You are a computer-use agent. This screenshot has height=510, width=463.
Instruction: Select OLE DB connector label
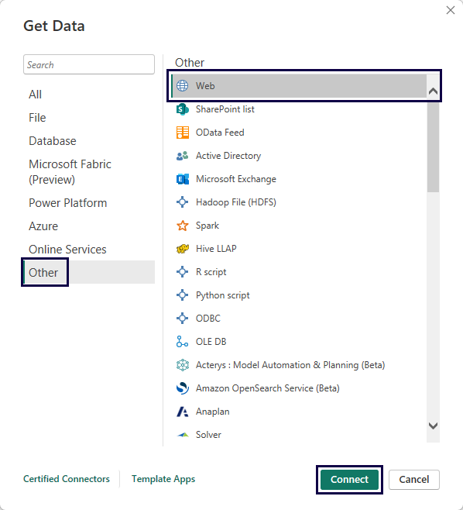click(211, 342)
